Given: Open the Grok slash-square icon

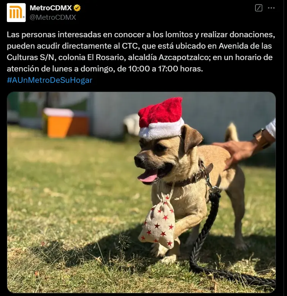Looking at the screenshot, I should 258,8.
